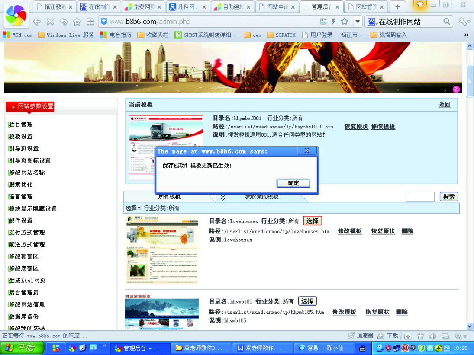Click 删除 for the lovehouses template
Viewport: 474px width, 355px height.
click(x=407, y=231)
